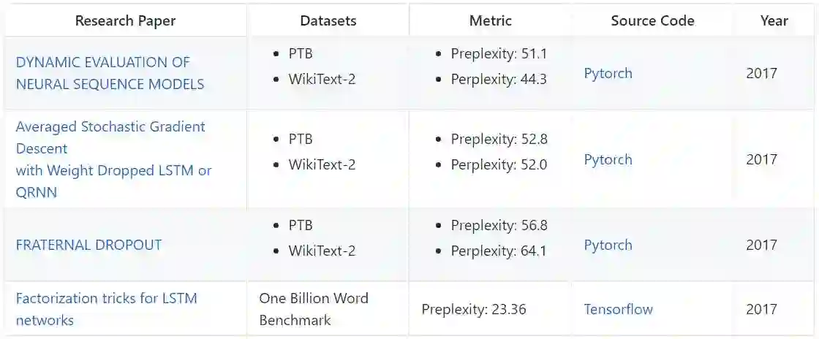
Task: Open Pytorch code for Fraternal Dropout row
Action: (608, 245)
